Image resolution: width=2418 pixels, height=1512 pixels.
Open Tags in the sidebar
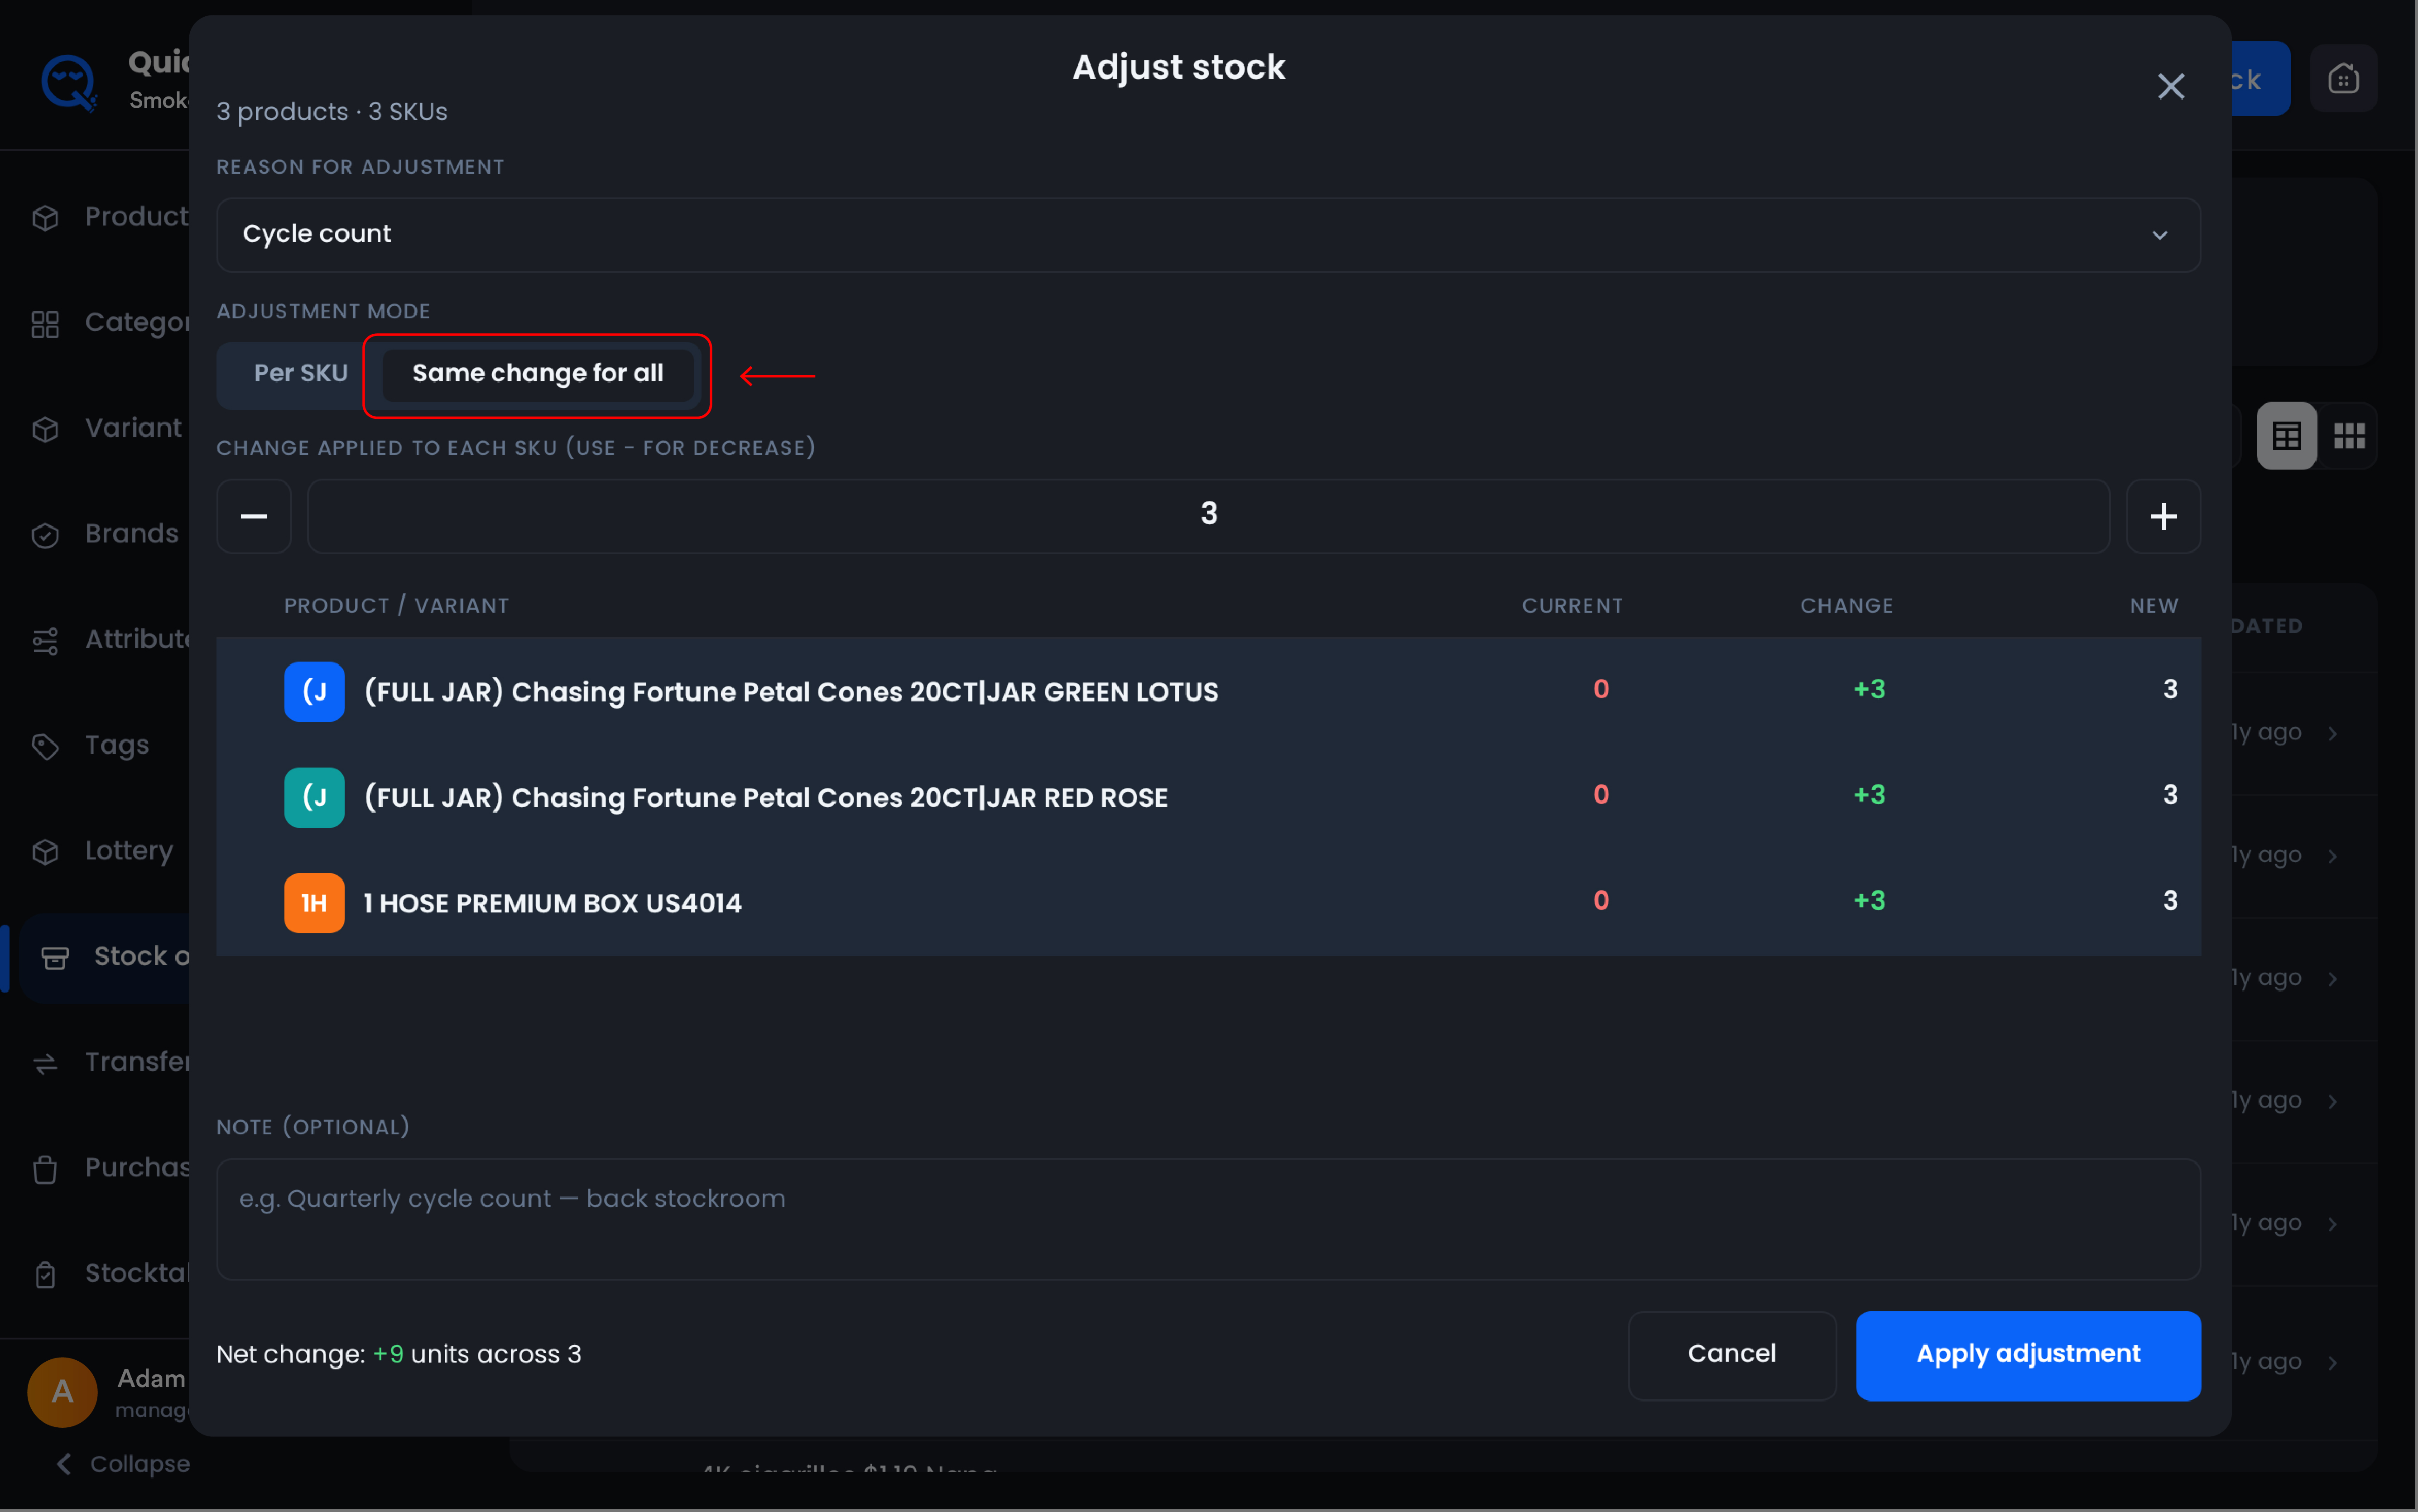pos(117,745)
